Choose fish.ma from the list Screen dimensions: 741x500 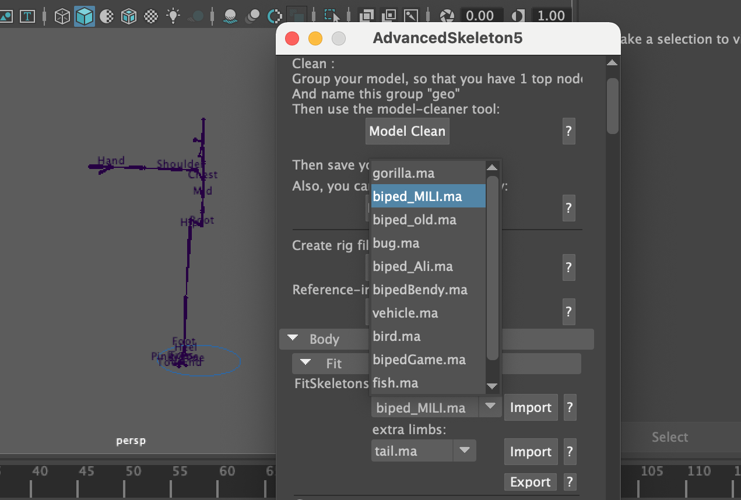point(428,383)
